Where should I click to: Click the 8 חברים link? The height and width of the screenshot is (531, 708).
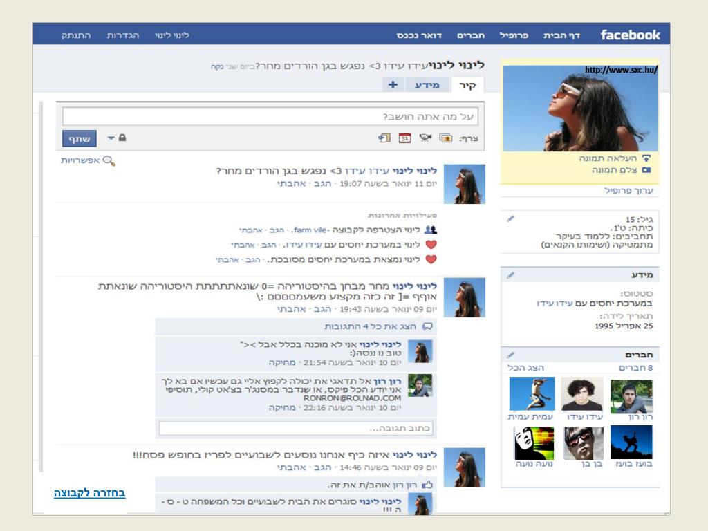(636, 368)
